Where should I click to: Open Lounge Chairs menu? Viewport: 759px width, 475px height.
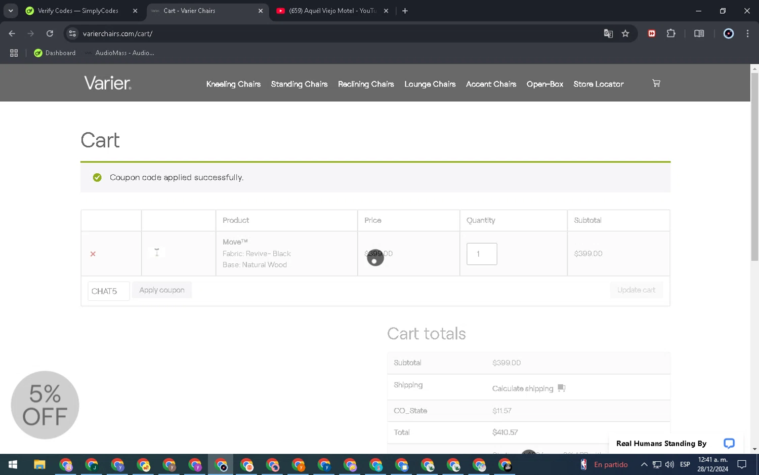coord(430,84)
